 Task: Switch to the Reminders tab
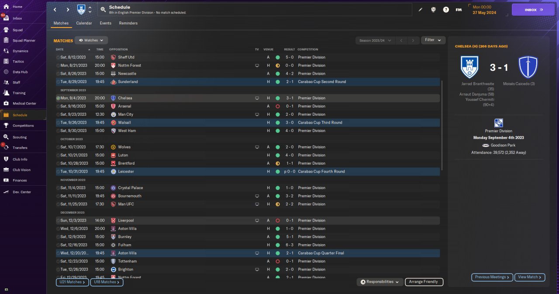click(128, 23)
